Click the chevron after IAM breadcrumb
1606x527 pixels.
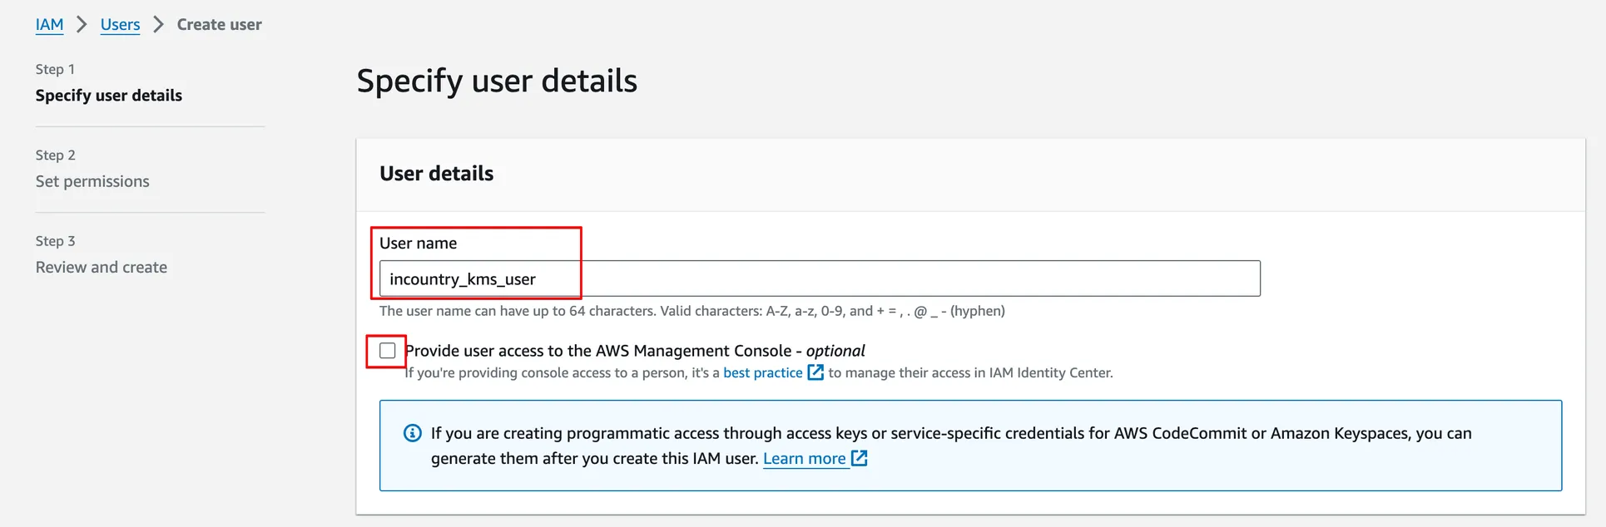[82, 25]
